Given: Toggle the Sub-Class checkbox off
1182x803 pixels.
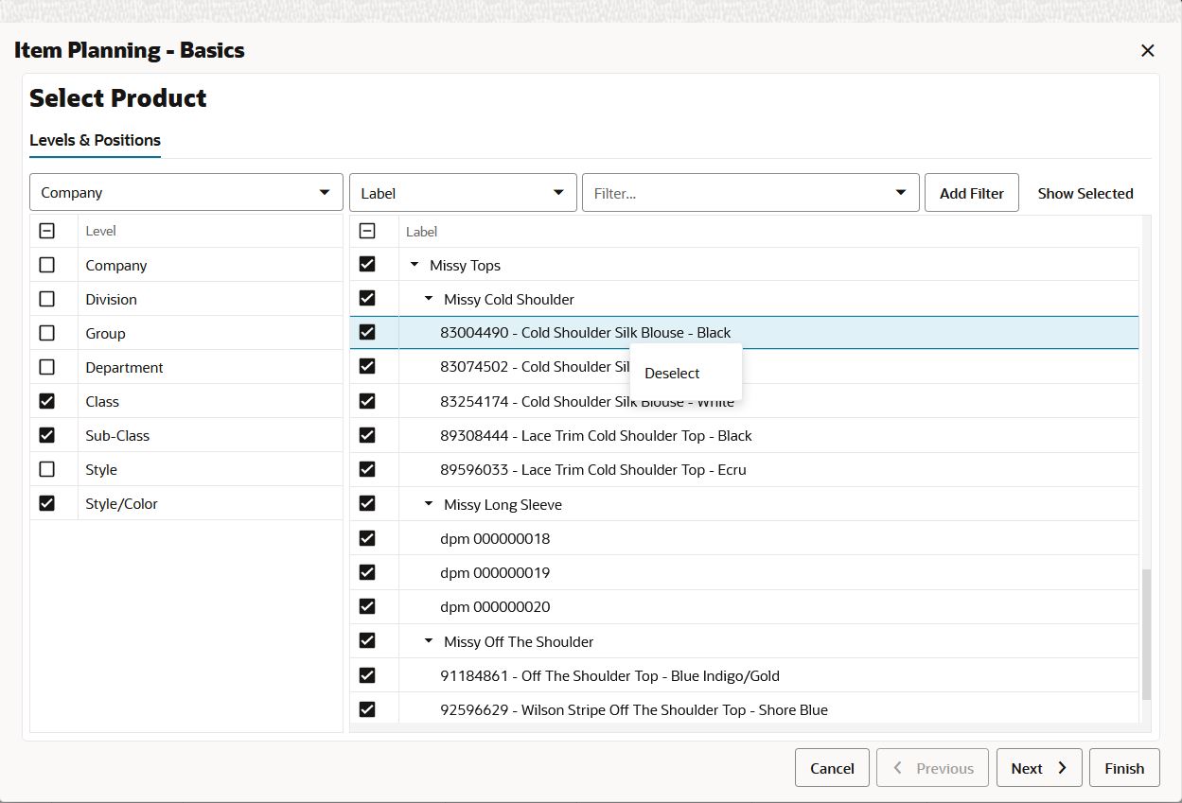Looking at the screenshot, I should pyautogui.click(x=47, y=435).
